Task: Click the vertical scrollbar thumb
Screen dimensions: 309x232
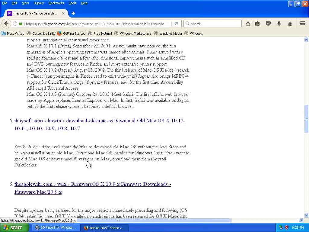Action: (306, 119)
